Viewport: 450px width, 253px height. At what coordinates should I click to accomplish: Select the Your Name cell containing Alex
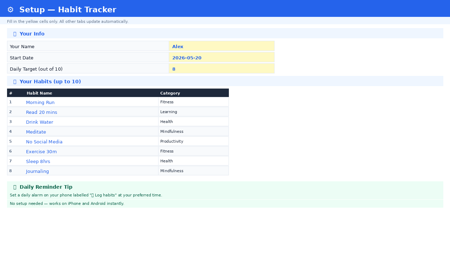(221, 46)
